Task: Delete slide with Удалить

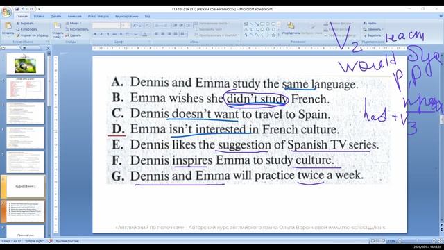Action: pyautogui.click(x=73, y=35)
